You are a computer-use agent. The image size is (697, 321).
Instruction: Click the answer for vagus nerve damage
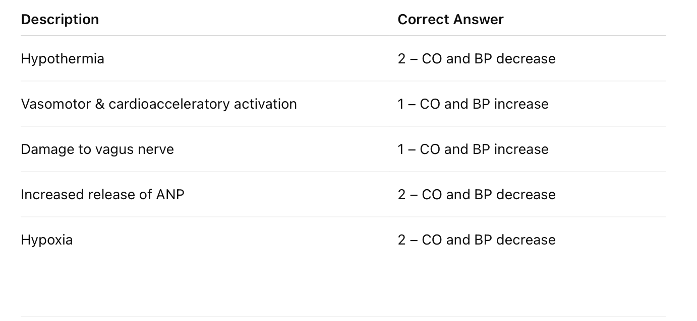[x=473, y=149]
